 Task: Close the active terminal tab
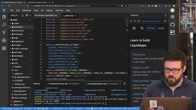[120, 84]
